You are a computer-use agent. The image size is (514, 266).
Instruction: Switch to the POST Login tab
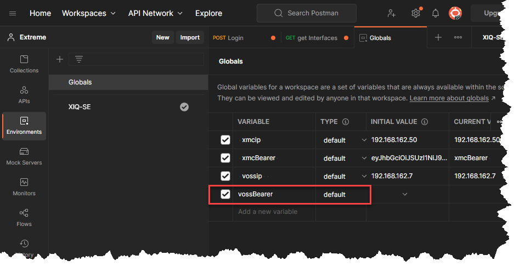(x=244, y=38)
